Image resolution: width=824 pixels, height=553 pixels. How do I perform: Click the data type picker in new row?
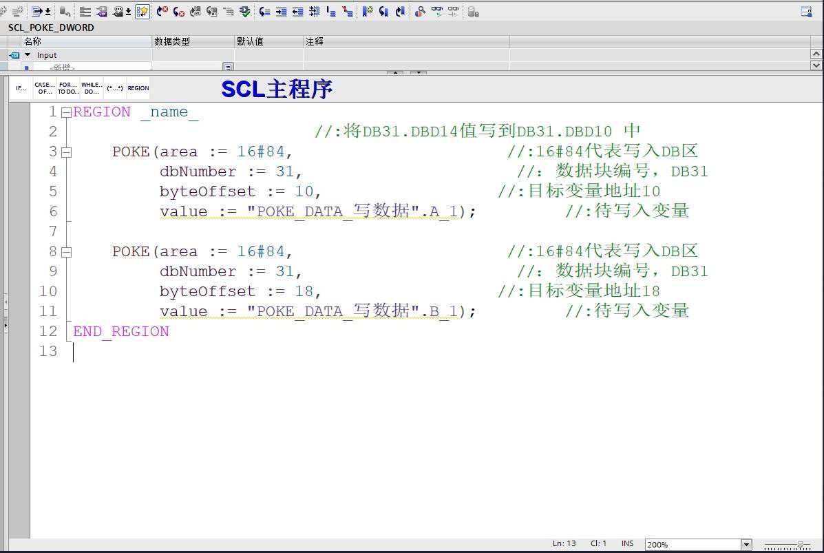tap(228, 67)
